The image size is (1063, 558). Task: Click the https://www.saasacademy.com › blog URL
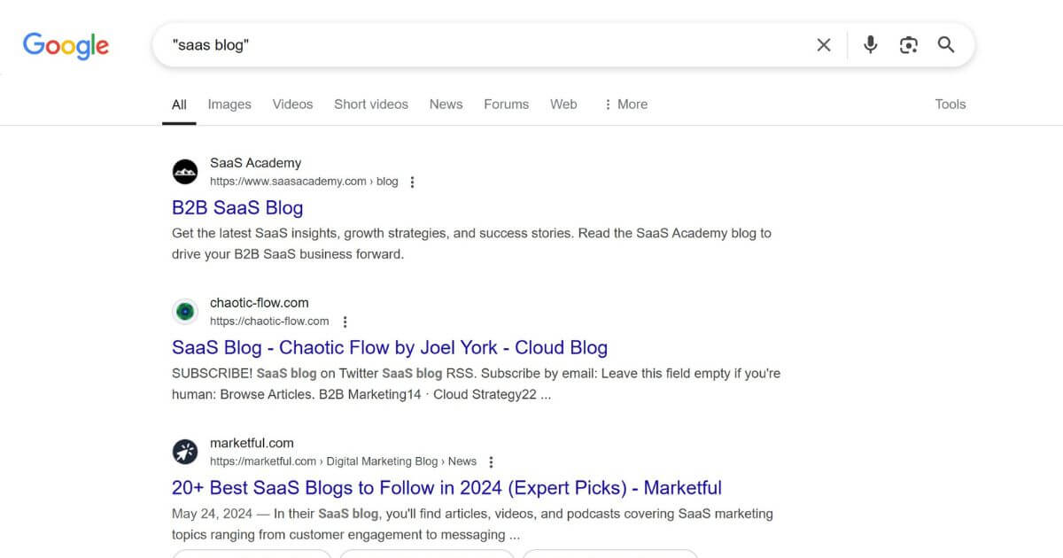point(304,182)
